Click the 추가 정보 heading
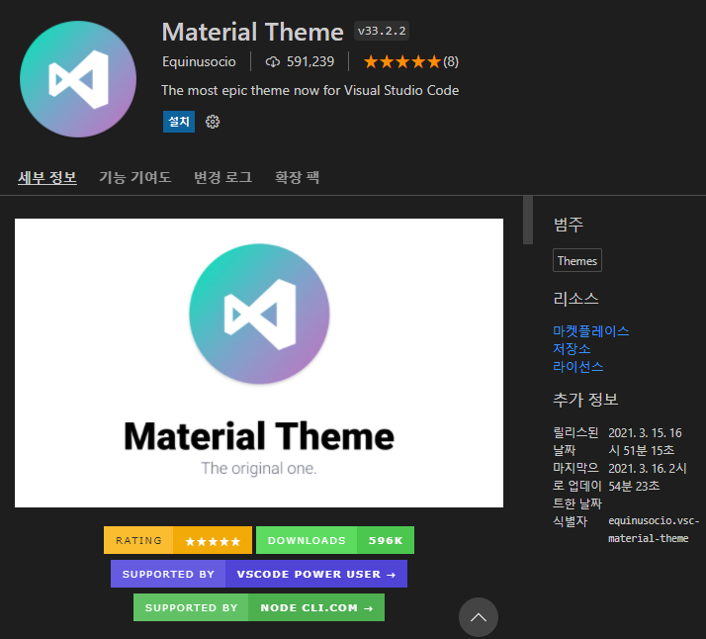The image size is (706, 639). pos(585,400)
